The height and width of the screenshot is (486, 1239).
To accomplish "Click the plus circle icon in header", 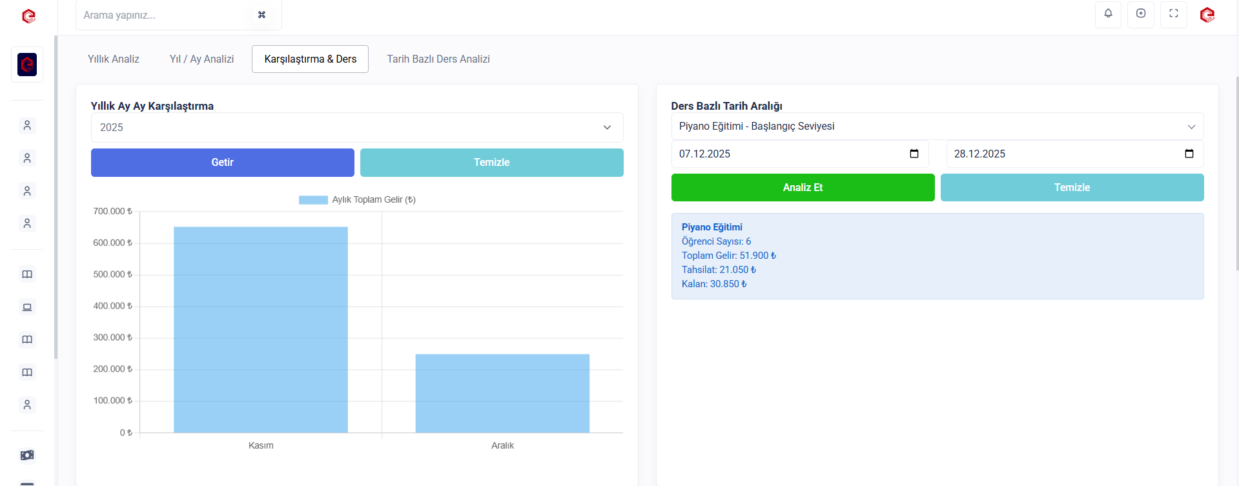I will coord(1141,14).
